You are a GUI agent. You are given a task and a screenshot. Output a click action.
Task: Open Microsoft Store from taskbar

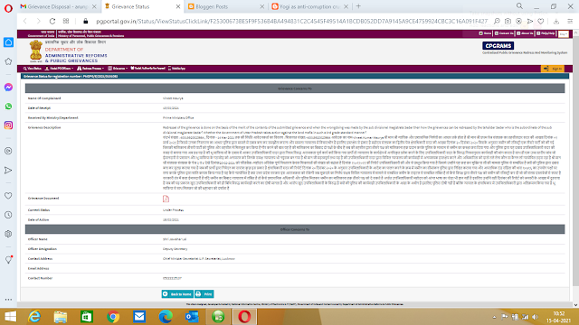tap(87, 317)
